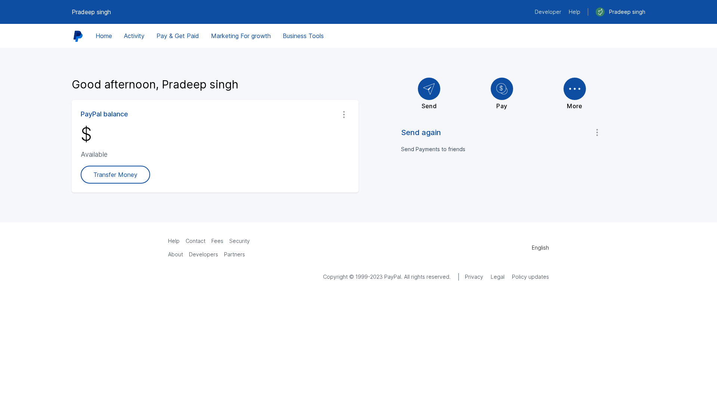This screenshot has width=717, height=403.
Task: Open the footer About link
Action: coord(176,254)
